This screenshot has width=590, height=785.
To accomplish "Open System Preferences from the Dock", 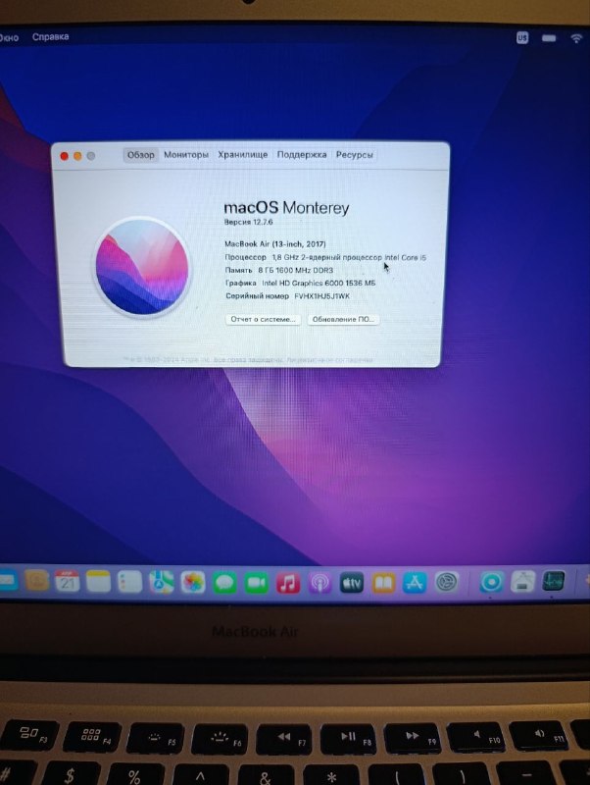I will click(x=447, y=583).
